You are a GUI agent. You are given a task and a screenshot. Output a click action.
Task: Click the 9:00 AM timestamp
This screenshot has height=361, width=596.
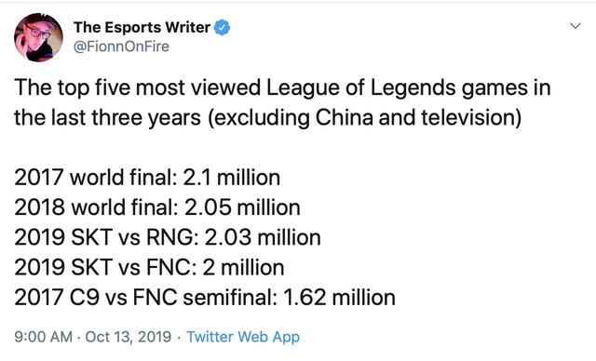pyautogui.click(x=44, y=337)
